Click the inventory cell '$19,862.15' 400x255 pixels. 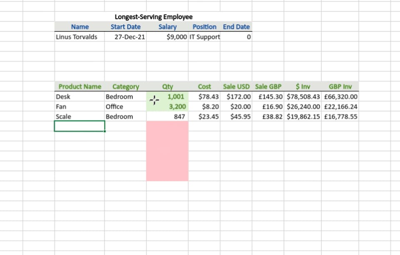(x=303, y=117)
